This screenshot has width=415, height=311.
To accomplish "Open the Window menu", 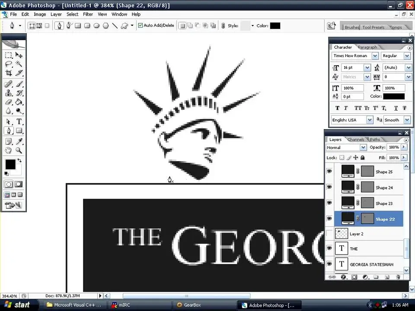I will tap(119, 14).
